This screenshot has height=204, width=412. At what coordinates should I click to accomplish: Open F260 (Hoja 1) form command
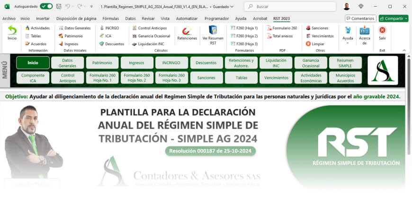[x=244, y=28]
